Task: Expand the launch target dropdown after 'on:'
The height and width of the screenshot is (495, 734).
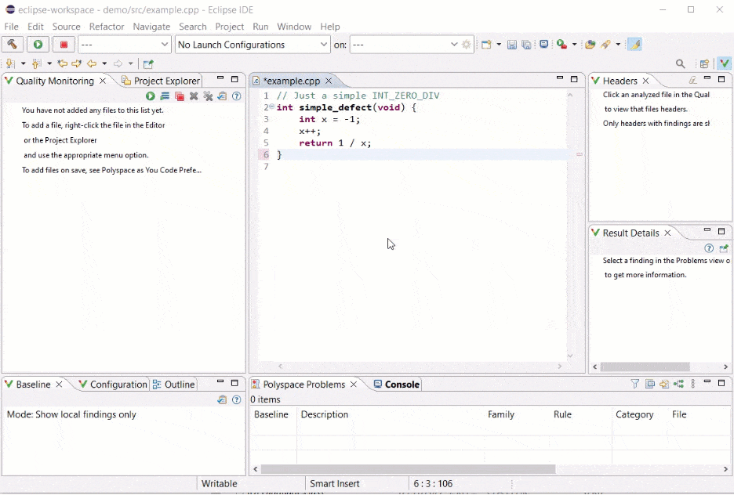Action: (405, 45)
